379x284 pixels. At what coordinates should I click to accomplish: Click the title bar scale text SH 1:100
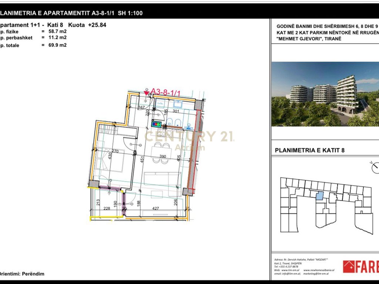(x=130, y=13)
